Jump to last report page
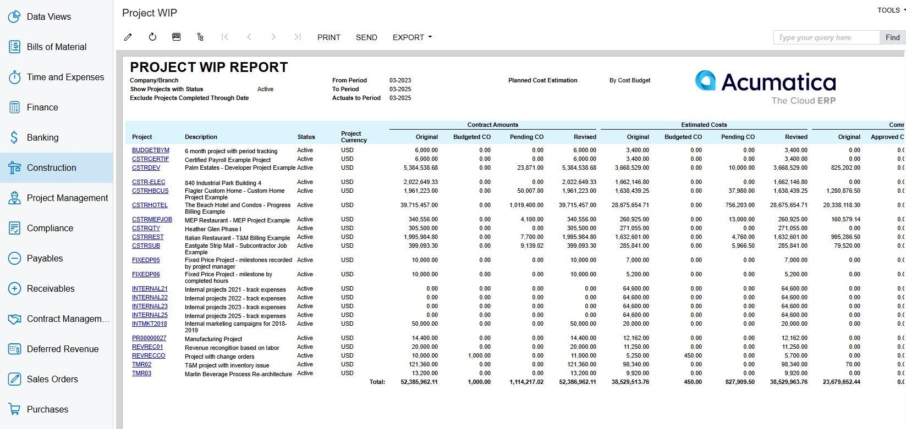This screenshot has width=906, height=429. 298,37
